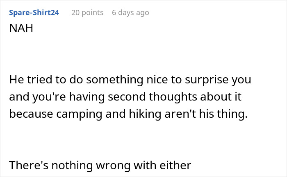This screenshot has width=287, height=177.
Task: Open the Spare-Shirt24 user profile
Action: point(34,13)
